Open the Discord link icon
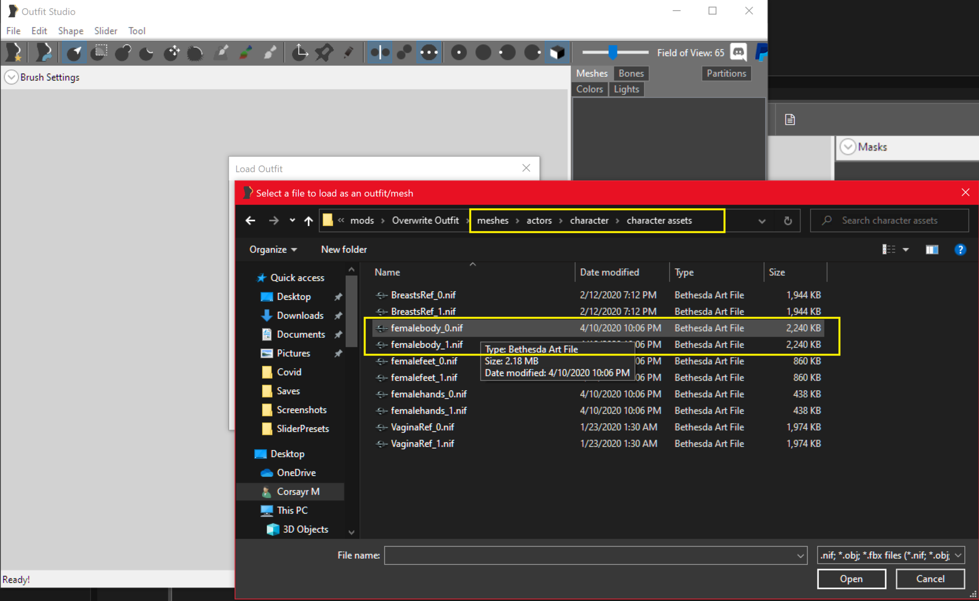979x601 pixels. point(738,52)
